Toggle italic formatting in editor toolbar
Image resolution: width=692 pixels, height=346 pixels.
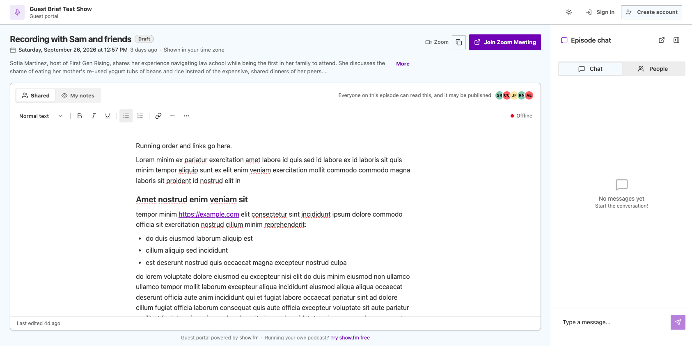tap(94, 116)
